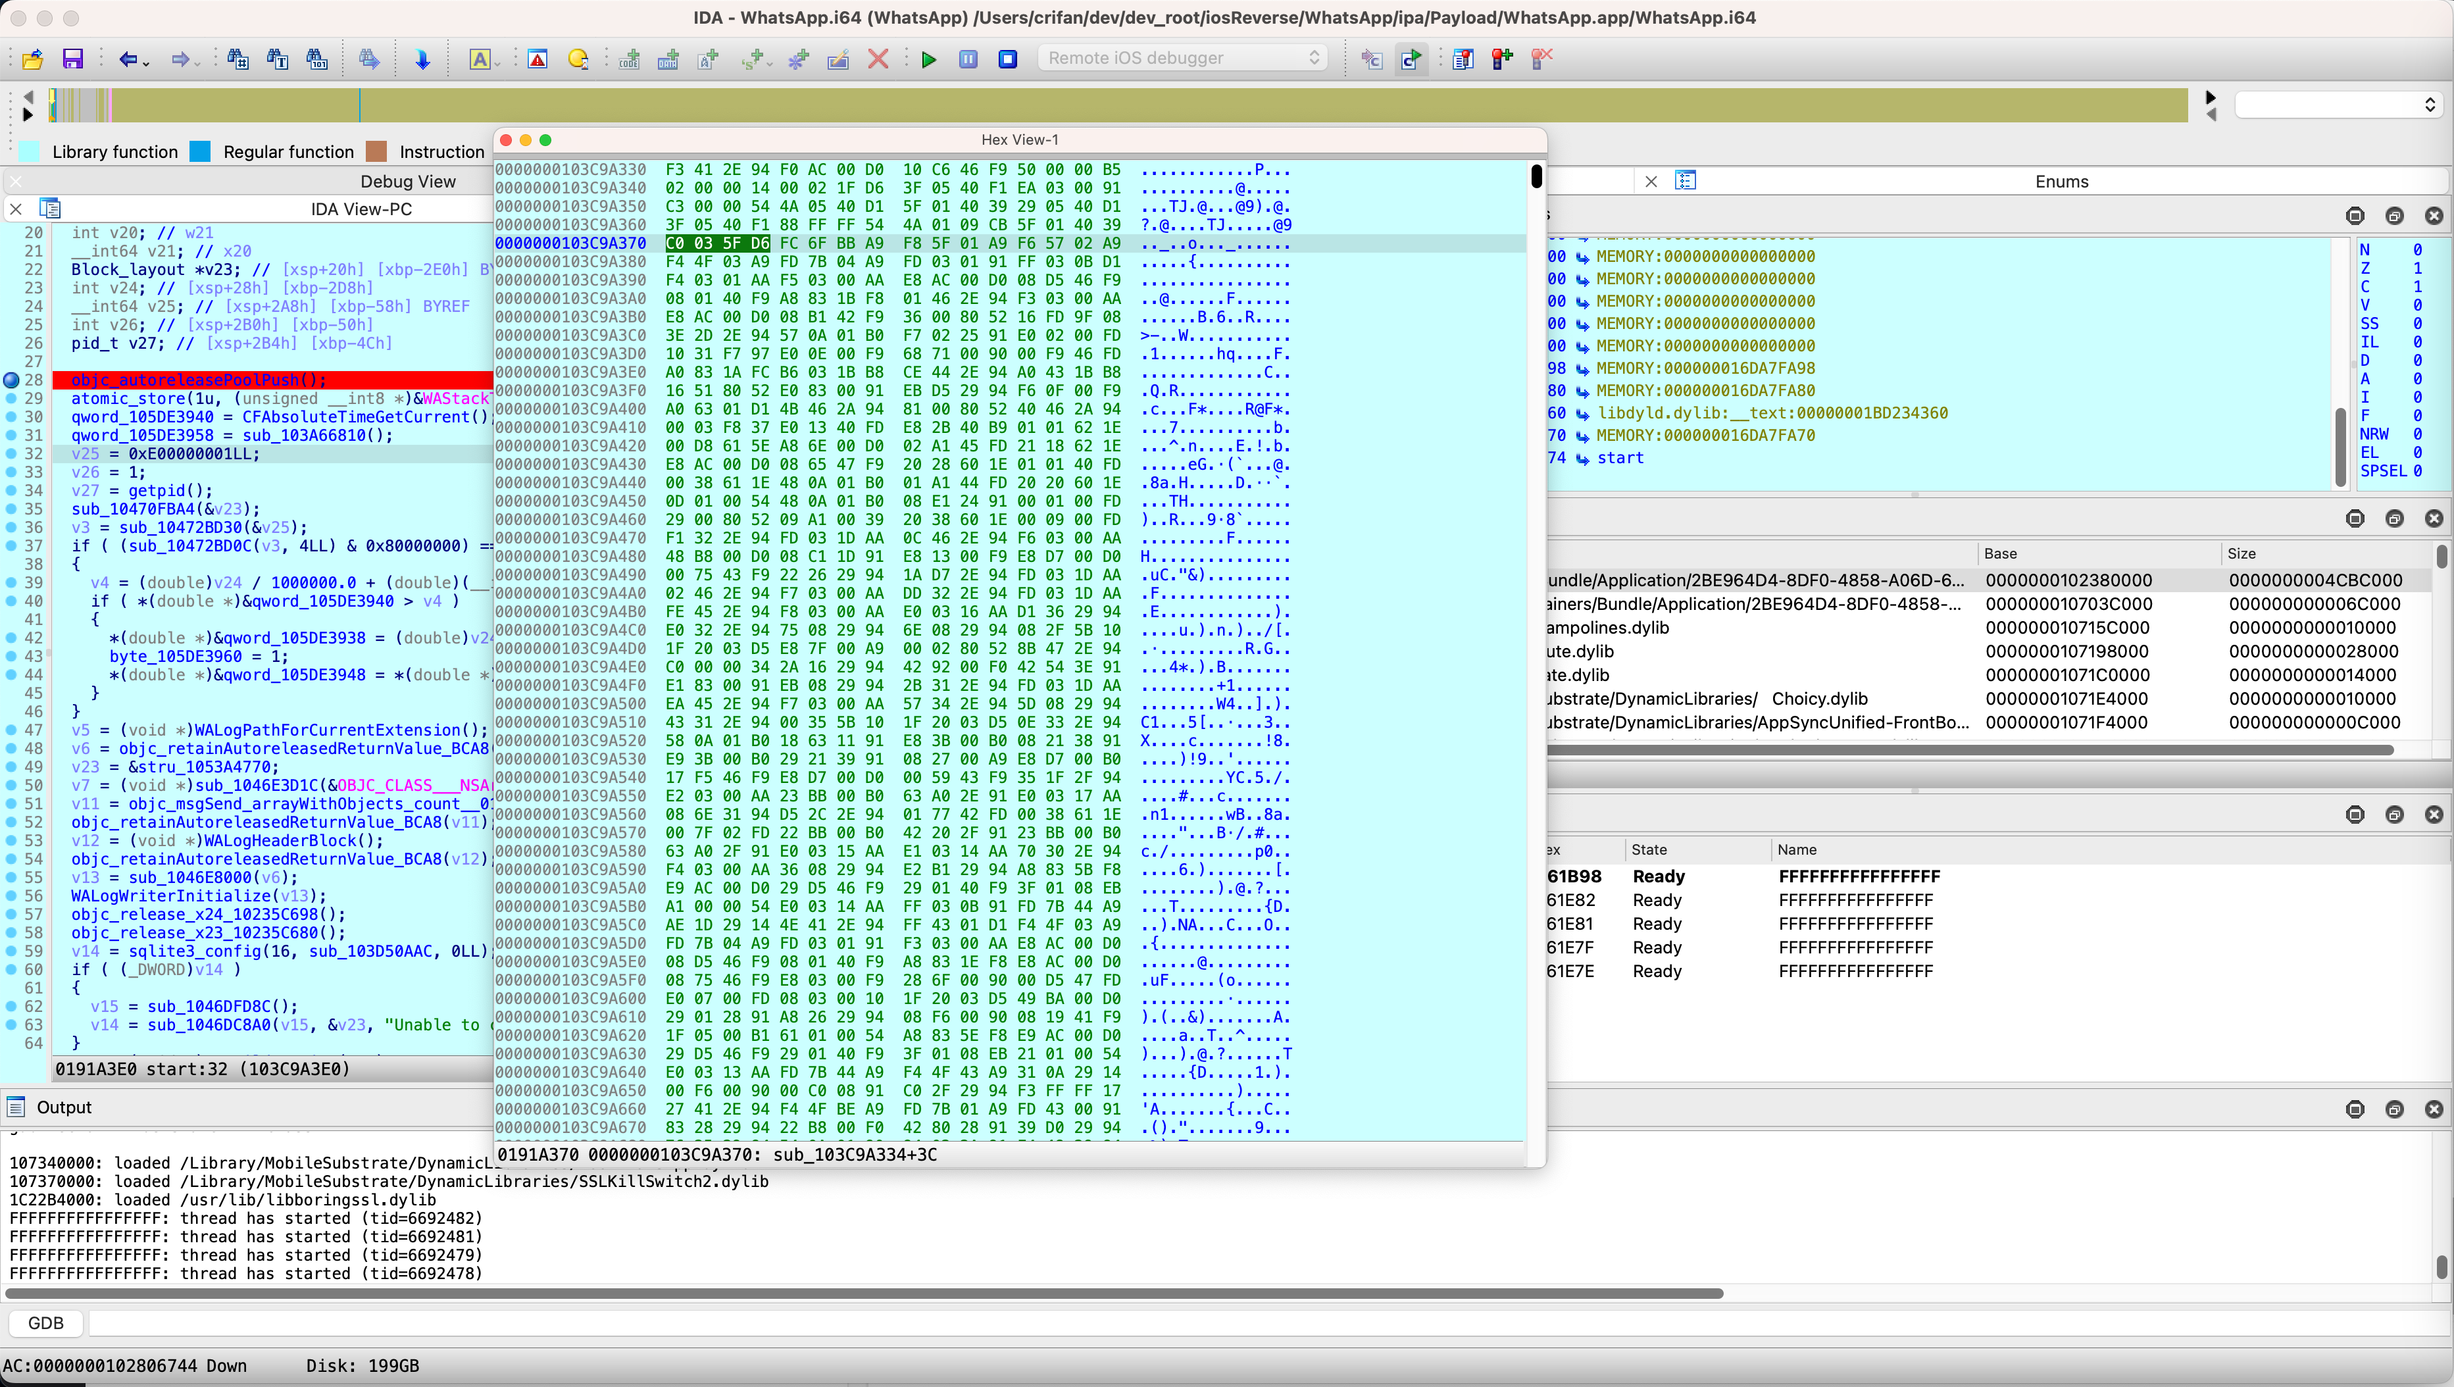Close the tab beside Enums with X
2454x1387 pixels.
[x=1651, y=181]
